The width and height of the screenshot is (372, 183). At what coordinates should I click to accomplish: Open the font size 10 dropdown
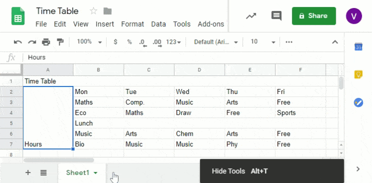click(262, 42)
